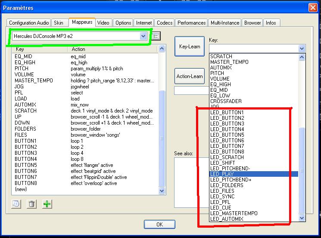
Task: Click the mapper list icon beside device dropdown
Action: [156, 36]
